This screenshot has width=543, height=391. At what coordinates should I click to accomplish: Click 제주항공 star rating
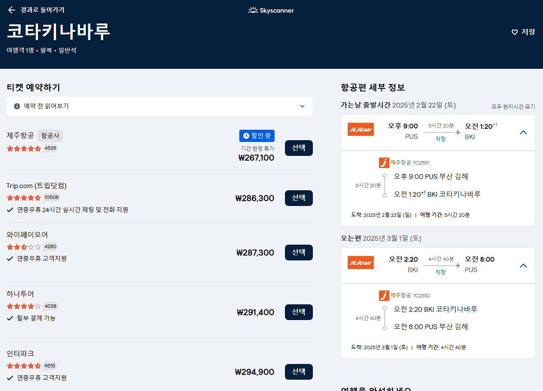[x=24, y=148]
